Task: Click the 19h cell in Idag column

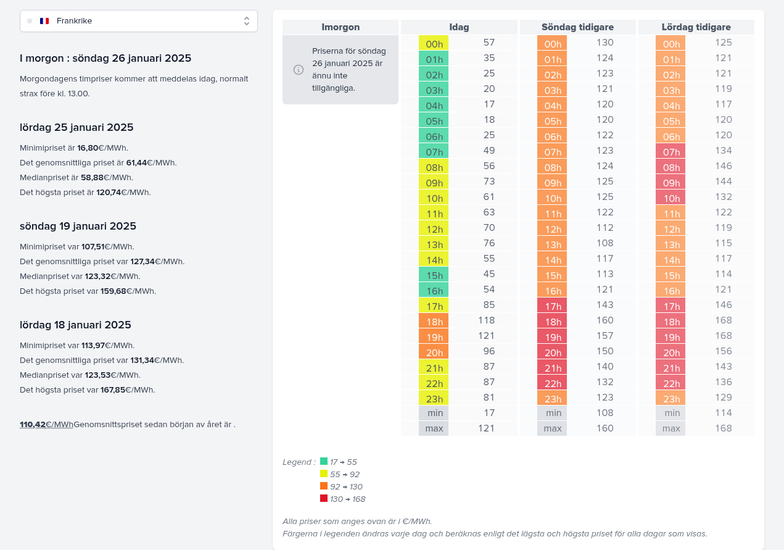Action: click(434, 336)
